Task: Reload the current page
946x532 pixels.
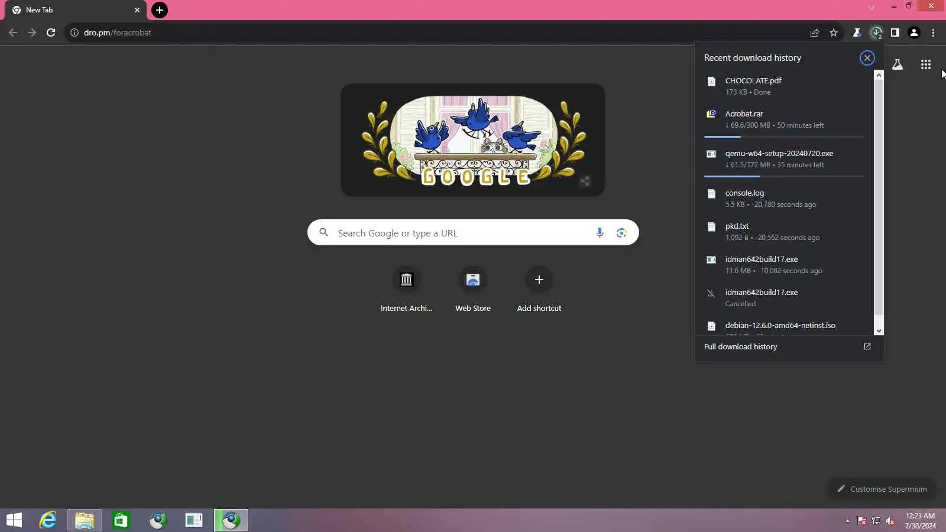Action: 51,33
